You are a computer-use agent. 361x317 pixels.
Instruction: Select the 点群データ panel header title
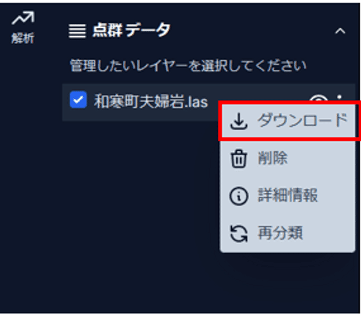132,30
